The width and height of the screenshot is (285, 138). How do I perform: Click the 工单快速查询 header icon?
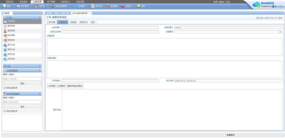pos(5,71)
